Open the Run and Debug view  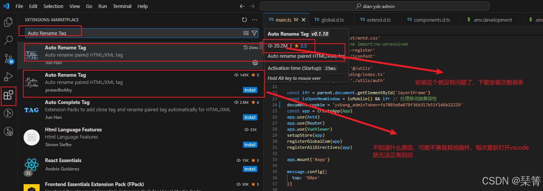(8, 76)
